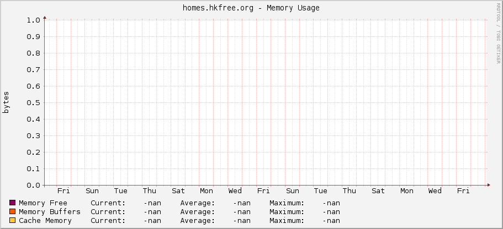Click the Memory Buffers orange legend swatch

[x=13, y=212]
